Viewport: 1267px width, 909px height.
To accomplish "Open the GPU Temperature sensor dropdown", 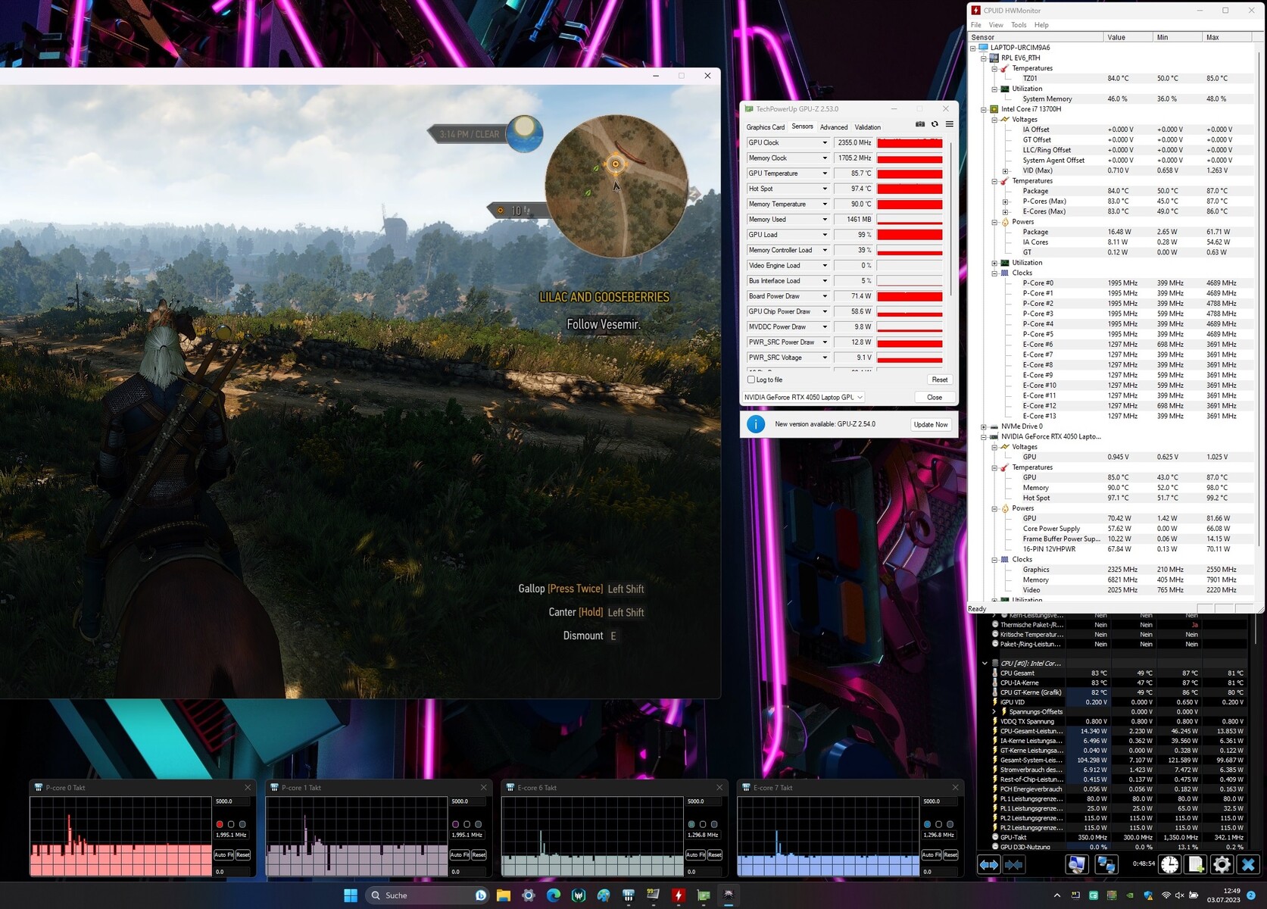I will pyautogui.click(x=825, y=173).
